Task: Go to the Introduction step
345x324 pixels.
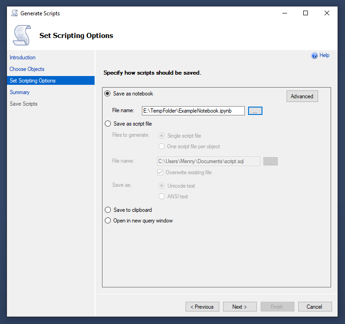Action: [23, 57]
